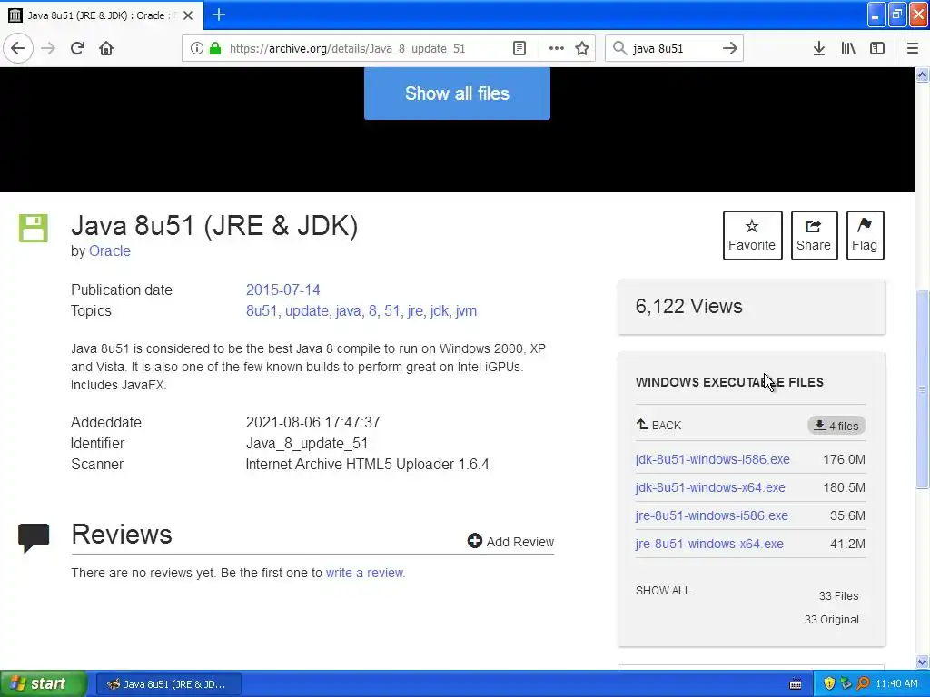Viewport: 930px width, 697px height.
Task: Click SHOW ALL files link
Action: point(663,590)
